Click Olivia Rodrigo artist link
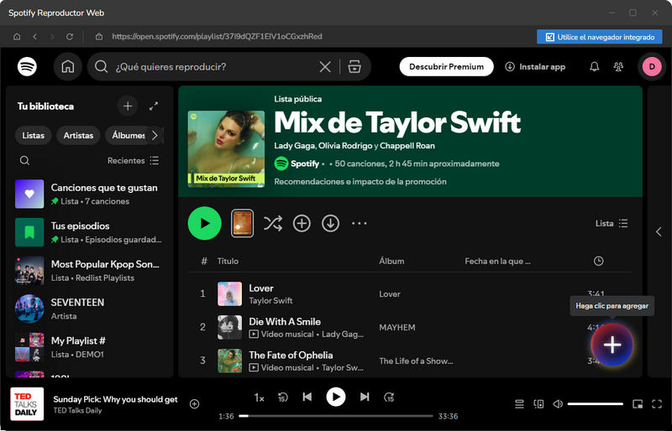 [x=345, y=146]
